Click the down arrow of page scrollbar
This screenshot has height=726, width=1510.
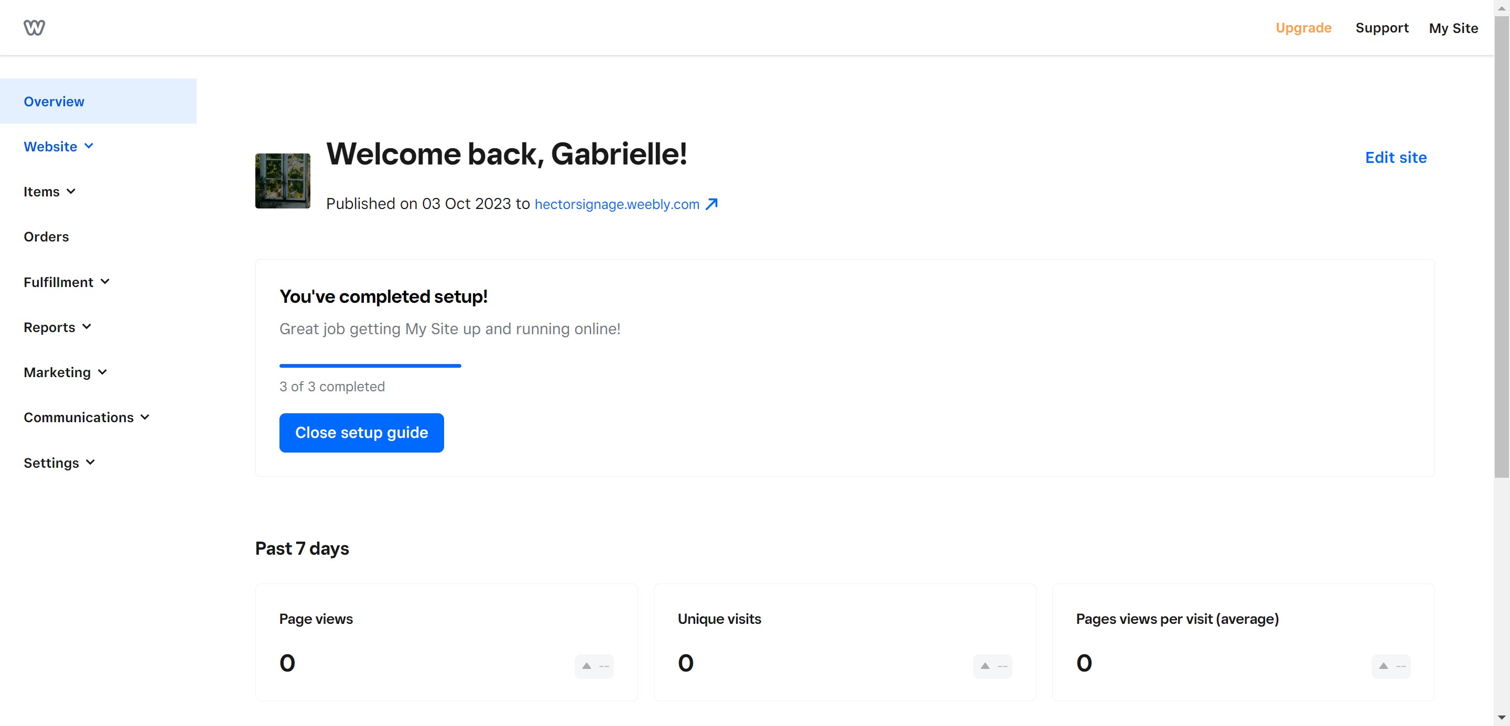click(x=1501, y=718)
